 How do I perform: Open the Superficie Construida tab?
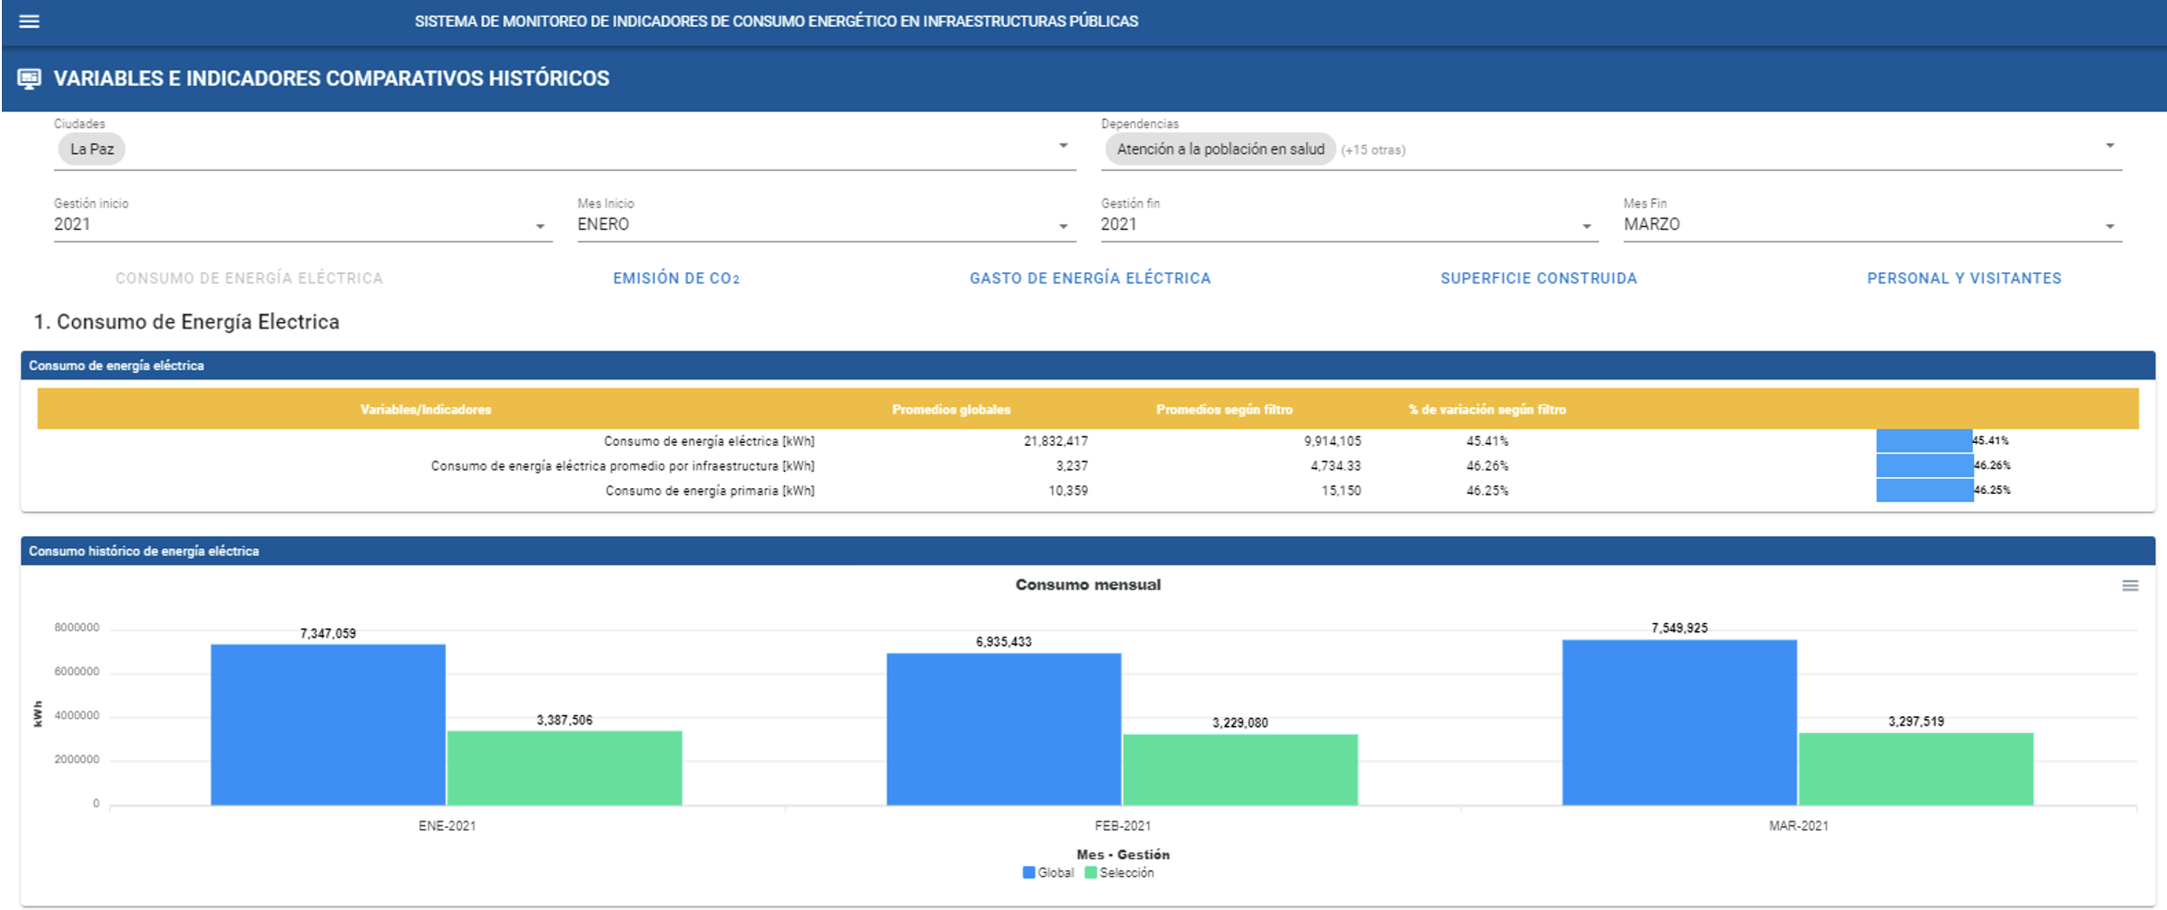point(1539,279)
